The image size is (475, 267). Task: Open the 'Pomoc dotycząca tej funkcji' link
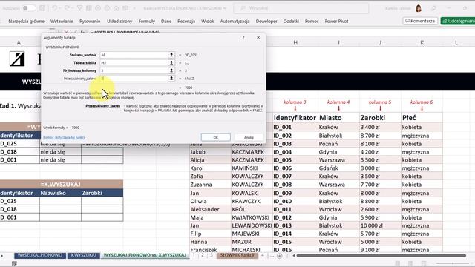coord(65,137)
